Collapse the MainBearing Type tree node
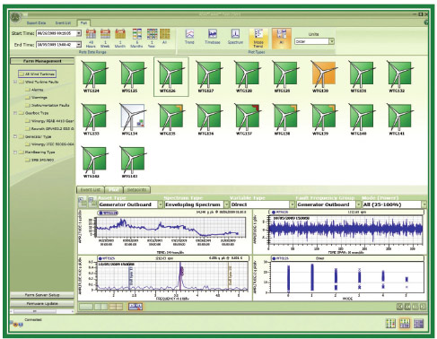This screenshot has height=339, width=437. 15,152
